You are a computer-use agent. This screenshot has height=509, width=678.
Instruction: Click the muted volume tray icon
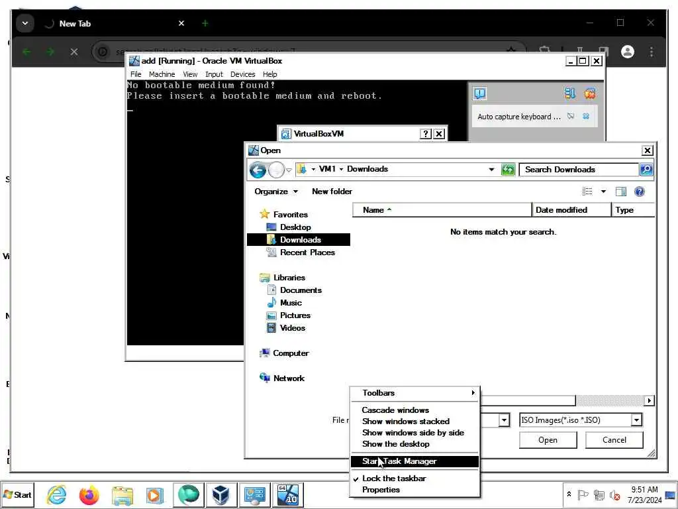[614, 494]
